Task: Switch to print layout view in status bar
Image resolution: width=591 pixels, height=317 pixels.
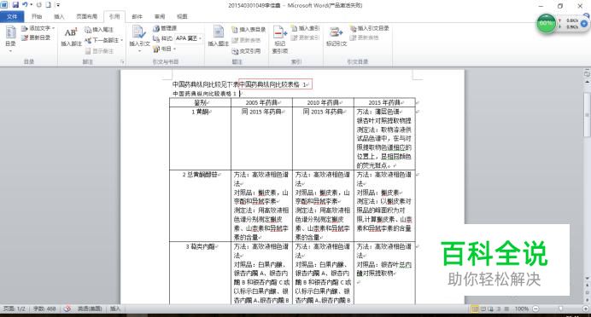Action: (x=475, y=309)
